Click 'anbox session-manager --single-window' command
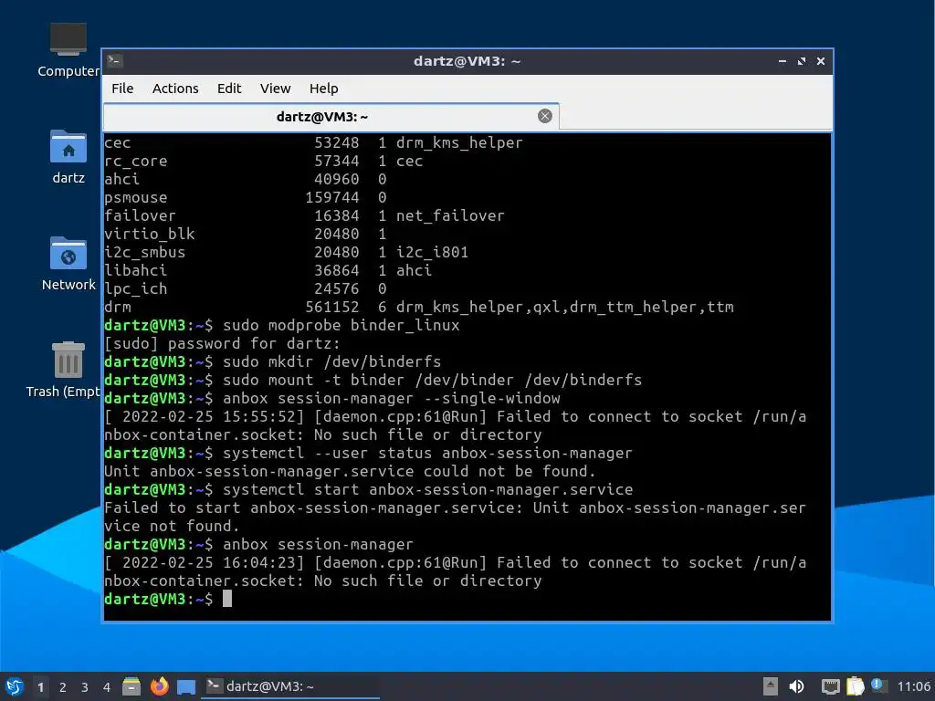The height and width of the screenshot is (701, 935). click(x=391, y=398)
